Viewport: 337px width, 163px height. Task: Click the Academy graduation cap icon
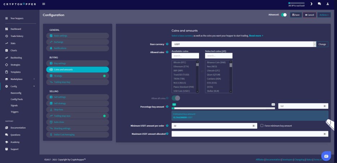pyautogui.click(x=7, y=142)
